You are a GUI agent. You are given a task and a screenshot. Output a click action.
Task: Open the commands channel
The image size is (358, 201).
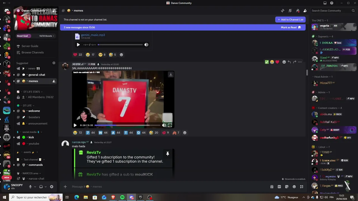36,165
